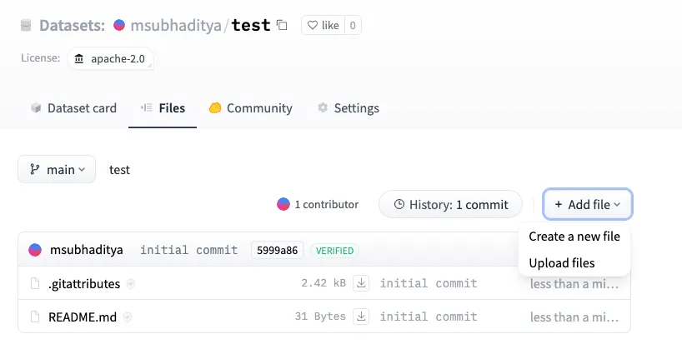
Task: Open the README.md file
Action: click(x=83, y=317)
